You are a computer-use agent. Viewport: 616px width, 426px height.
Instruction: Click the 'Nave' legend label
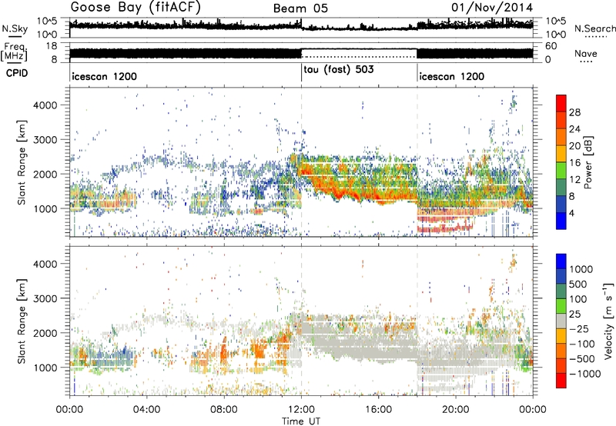click(x=586, y=53)
